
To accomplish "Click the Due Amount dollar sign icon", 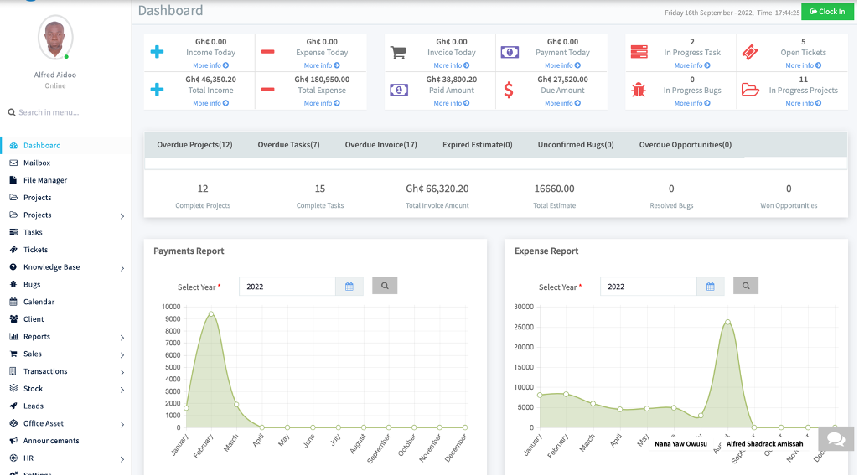I will coord(509,91).
